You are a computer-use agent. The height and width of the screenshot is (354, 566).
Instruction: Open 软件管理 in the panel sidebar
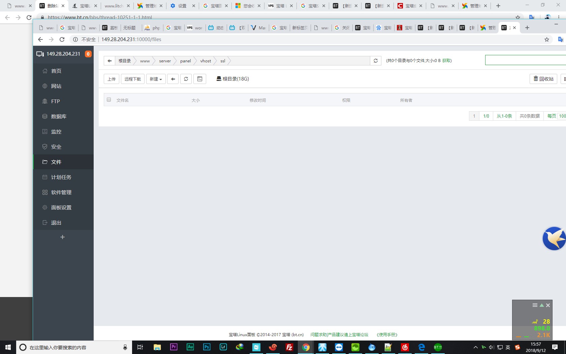pyautogui.click(x=63, y=192)
